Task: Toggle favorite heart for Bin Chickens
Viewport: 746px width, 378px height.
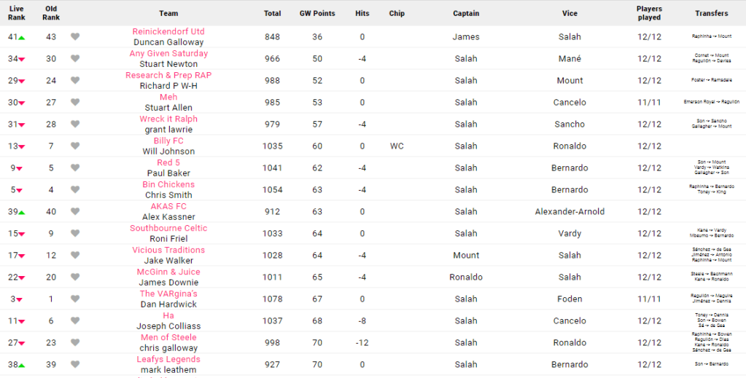Action: coord(75,190)
